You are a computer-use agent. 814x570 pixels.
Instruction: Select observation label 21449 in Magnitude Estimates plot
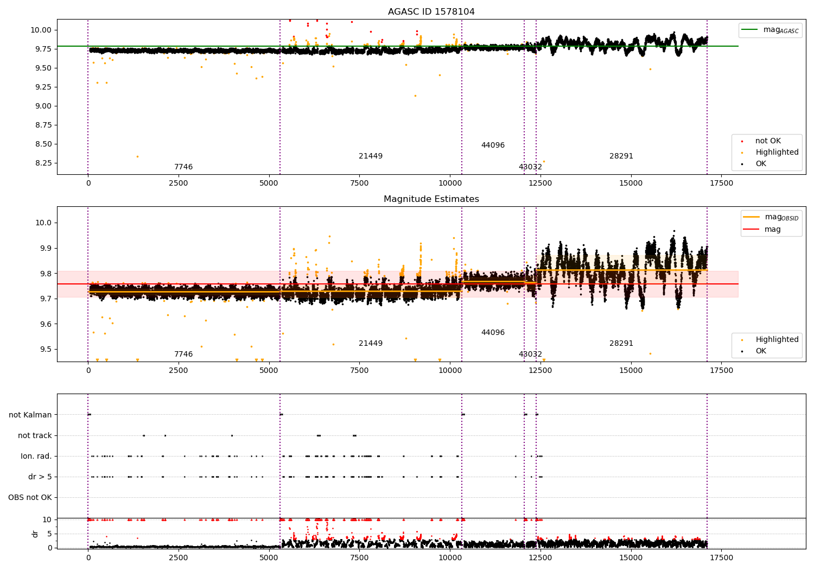point(371,344)
